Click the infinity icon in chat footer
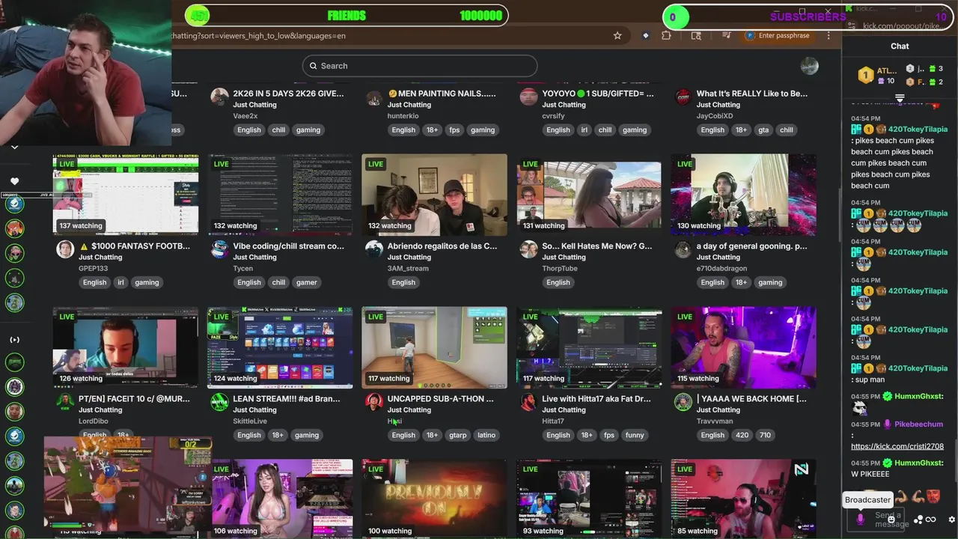This screenshot has height=539, width=958. [931, 520]
